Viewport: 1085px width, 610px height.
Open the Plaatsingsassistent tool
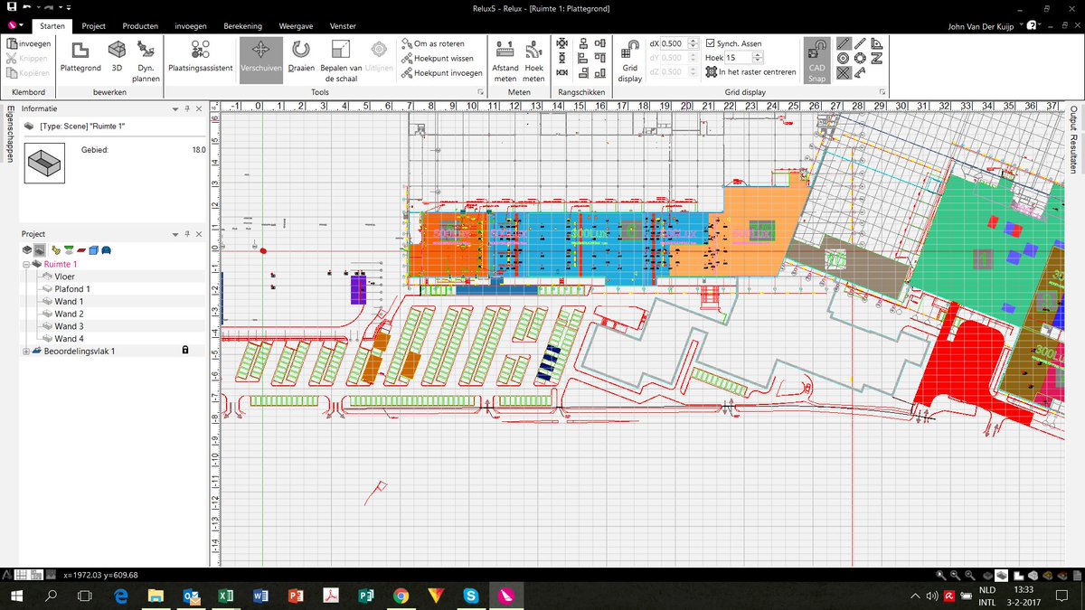(202, 58)
